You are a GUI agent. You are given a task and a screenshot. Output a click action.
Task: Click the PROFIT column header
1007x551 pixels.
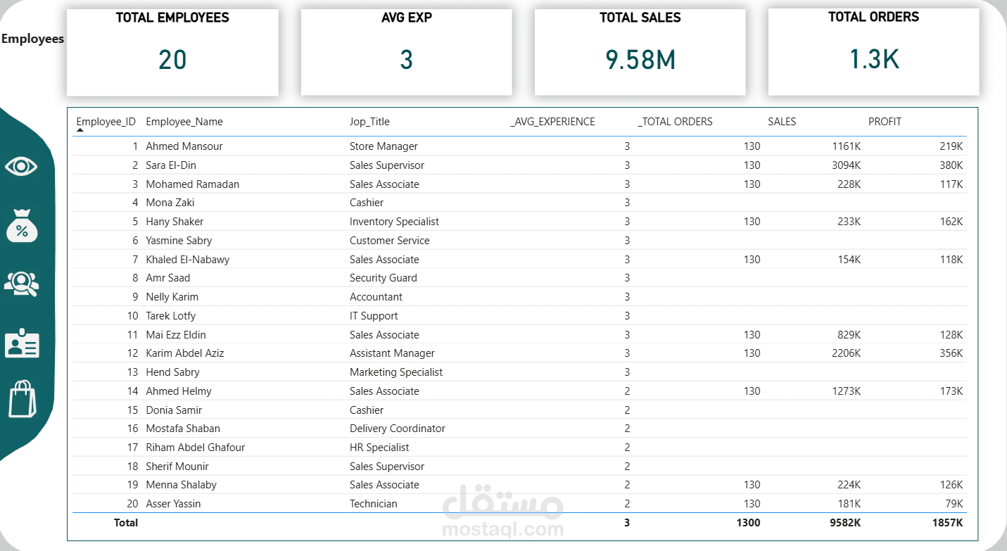pyautogui.click(x=885, y=122)
